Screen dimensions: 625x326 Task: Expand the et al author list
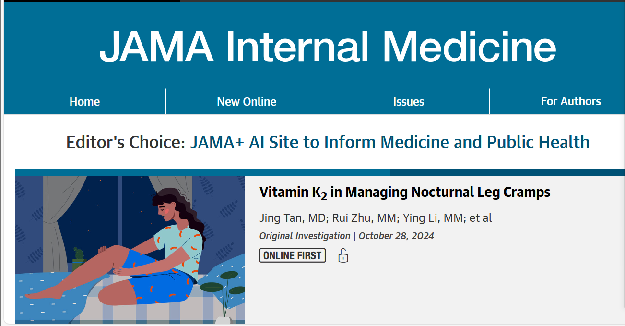coord(481,218)
